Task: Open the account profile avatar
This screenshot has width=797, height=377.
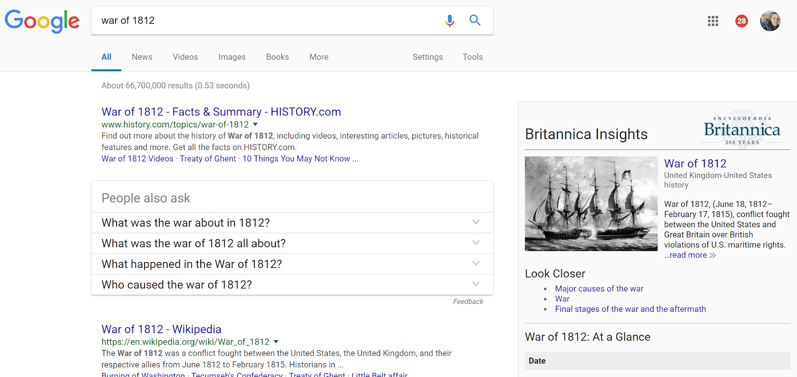Action: point(770,21)
